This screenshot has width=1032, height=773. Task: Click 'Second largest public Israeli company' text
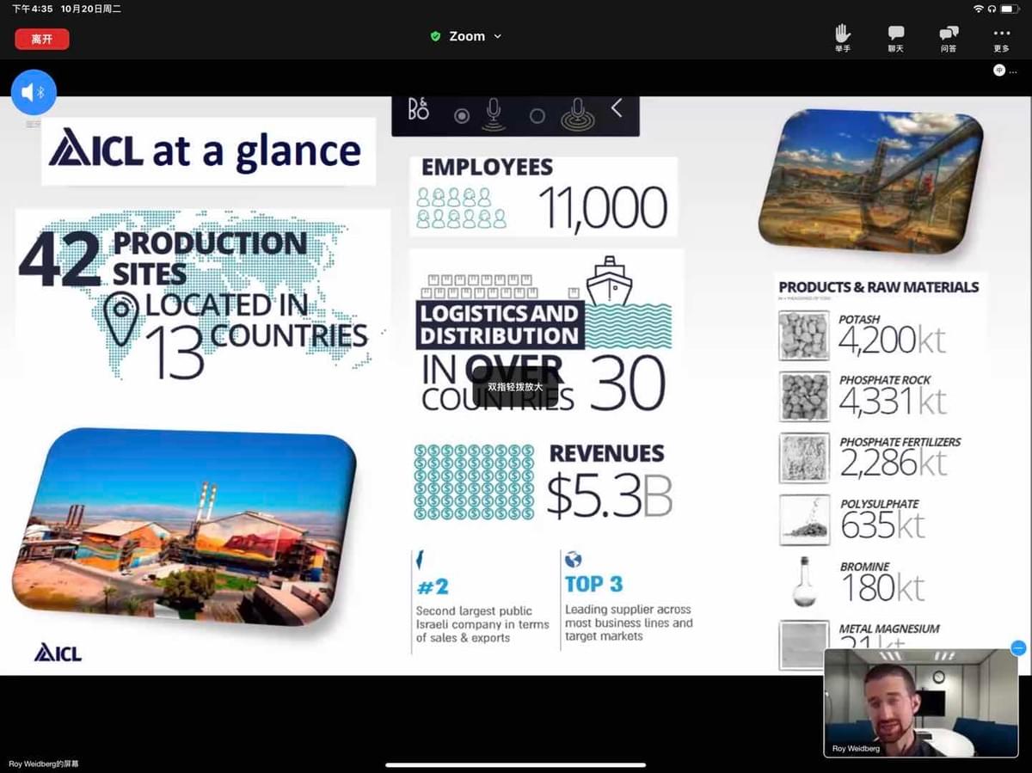pyautogui.click(x=482, y=624)
